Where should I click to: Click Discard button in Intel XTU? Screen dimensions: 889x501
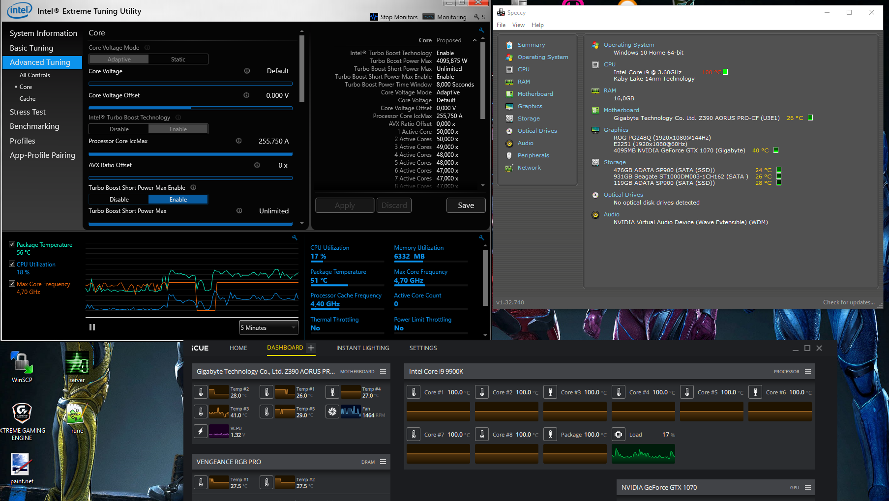click(394, 206)
